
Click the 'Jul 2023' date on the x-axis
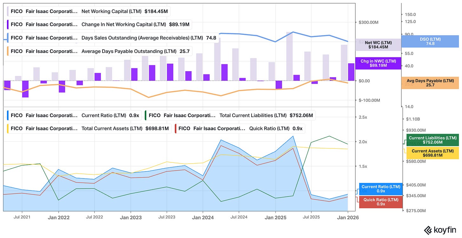[167, 217]
